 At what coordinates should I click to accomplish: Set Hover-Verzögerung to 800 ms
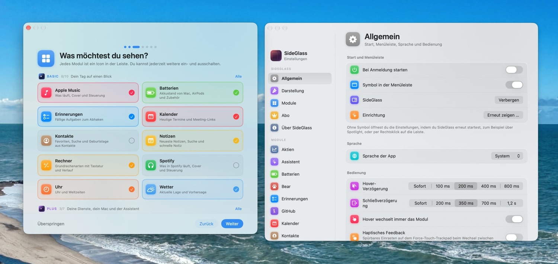(x=511, y=186)
